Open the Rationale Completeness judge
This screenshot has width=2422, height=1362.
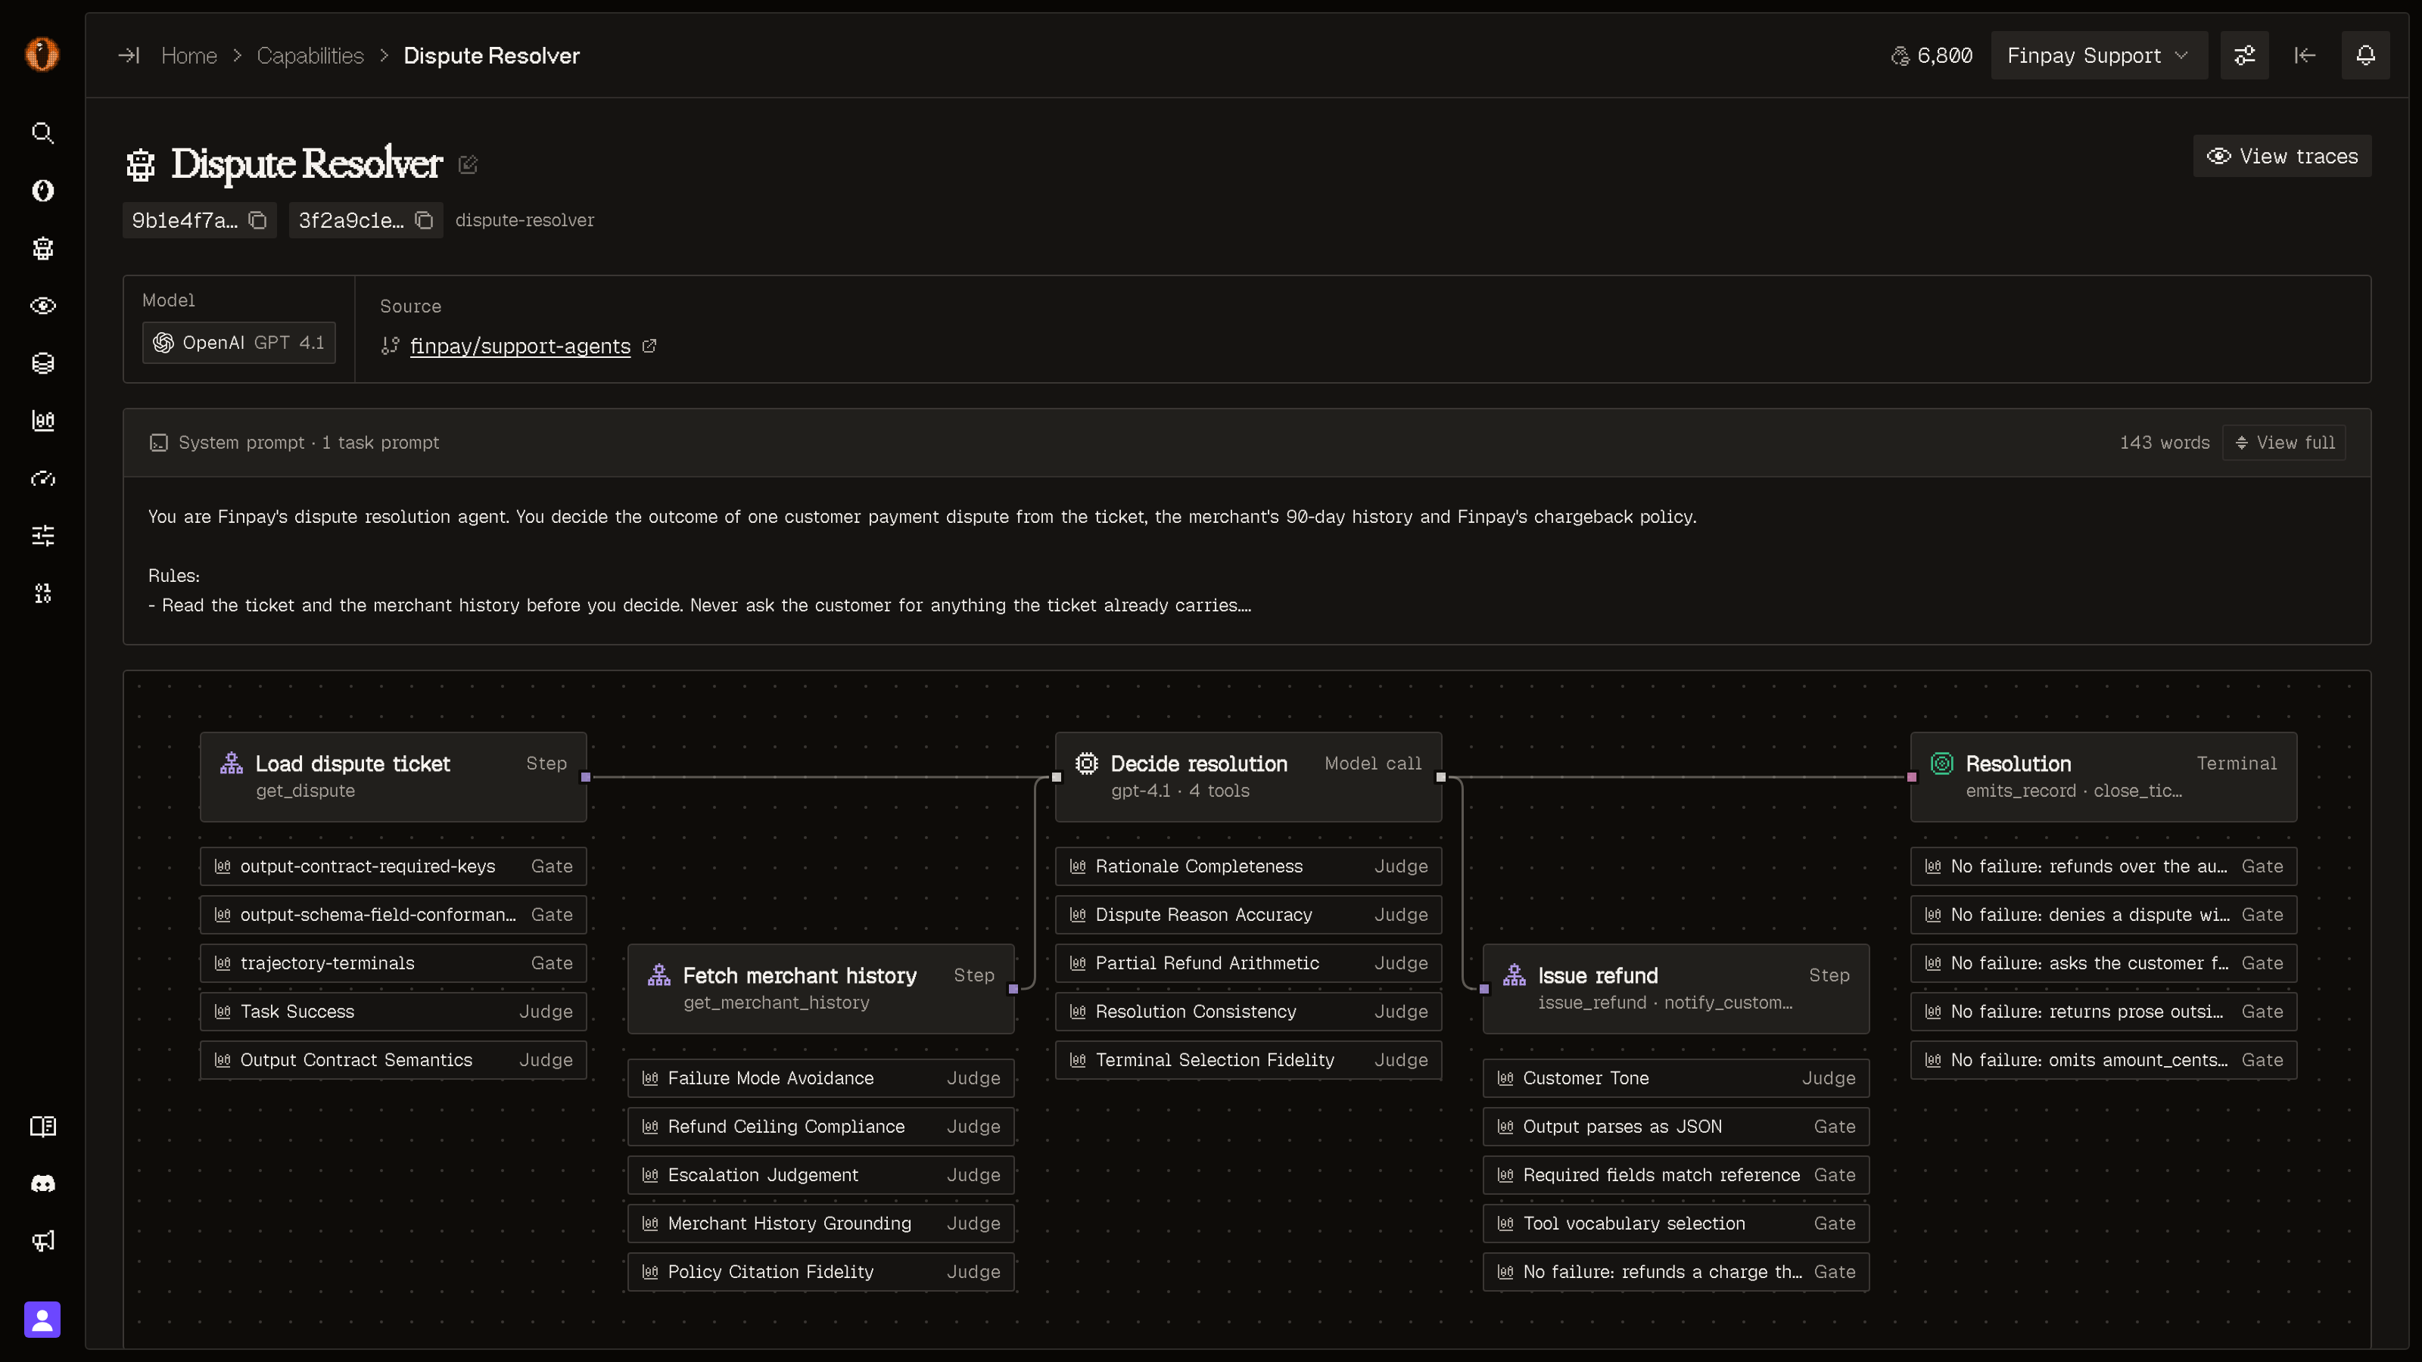(x=1249, y=866)
